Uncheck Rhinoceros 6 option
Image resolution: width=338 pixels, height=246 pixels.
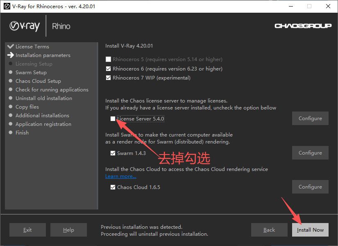(109, 68)
